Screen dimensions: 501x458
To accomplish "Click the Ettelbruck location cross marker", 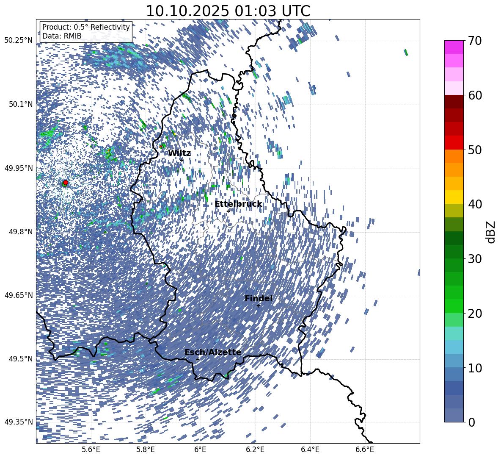I will tap(228, 211).
